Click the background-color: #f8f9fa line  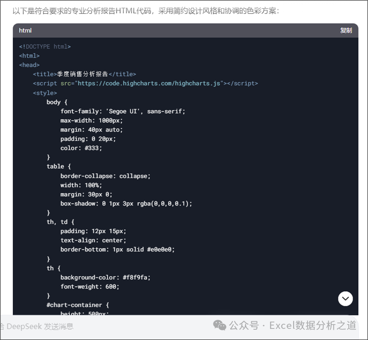pos(105,278)
